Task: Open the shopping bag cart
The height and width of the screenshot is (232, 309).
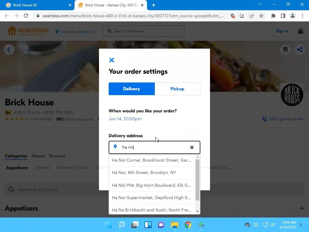Action: click(300, 31)
